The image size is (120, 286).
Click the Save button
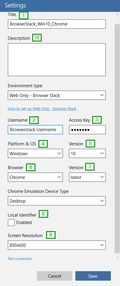(93, 276)
